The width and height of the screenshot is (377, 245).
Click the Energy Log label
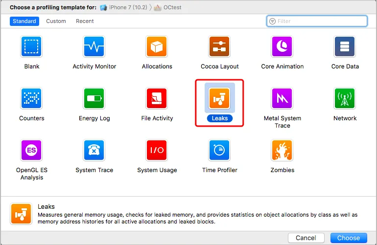(94, 118)
